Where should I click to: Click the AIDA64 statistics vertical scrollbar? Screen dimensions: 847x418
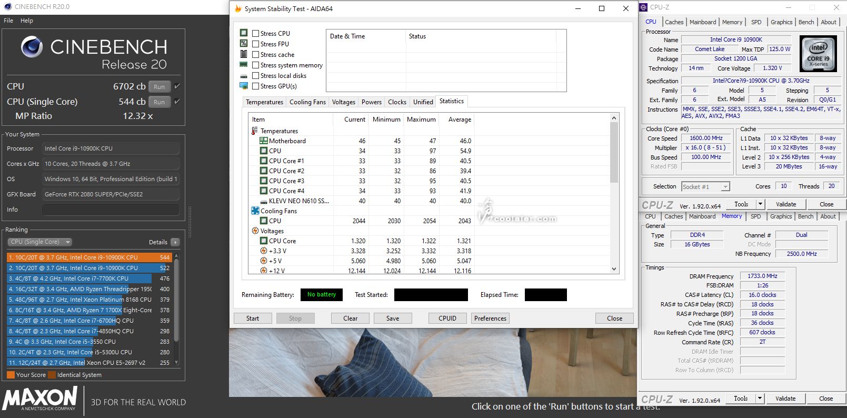point(614,193)
